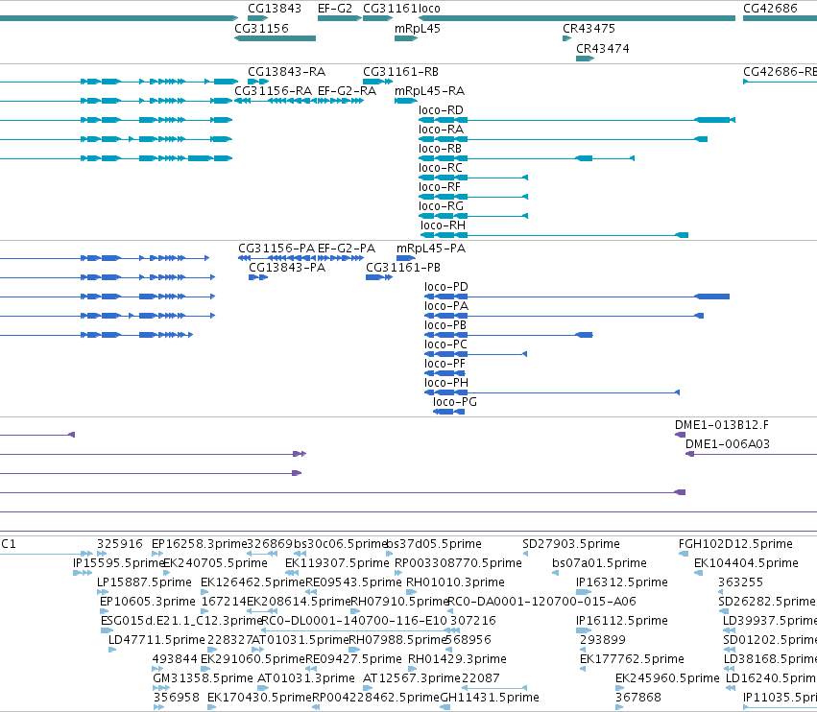The image size is (817, 712).
Task: Click the DME1-013B12.F feature label
Action: point(722,425)
